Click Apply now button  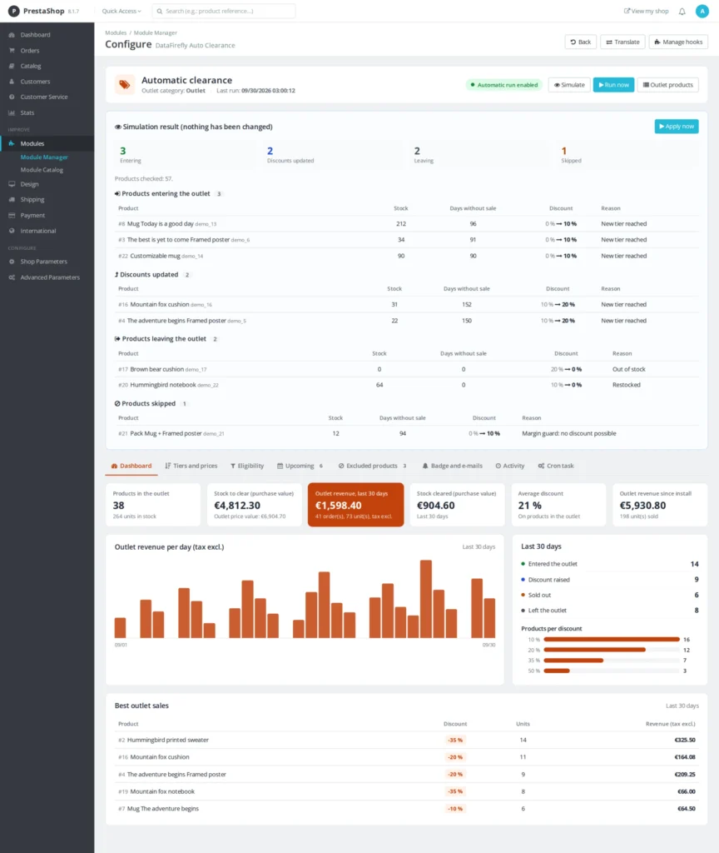coord(677,127)
